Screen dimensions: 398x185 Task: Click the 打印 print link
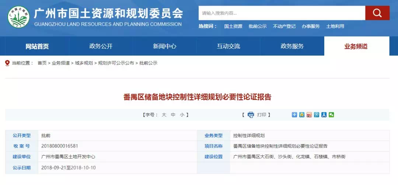(x=261, y=115)
